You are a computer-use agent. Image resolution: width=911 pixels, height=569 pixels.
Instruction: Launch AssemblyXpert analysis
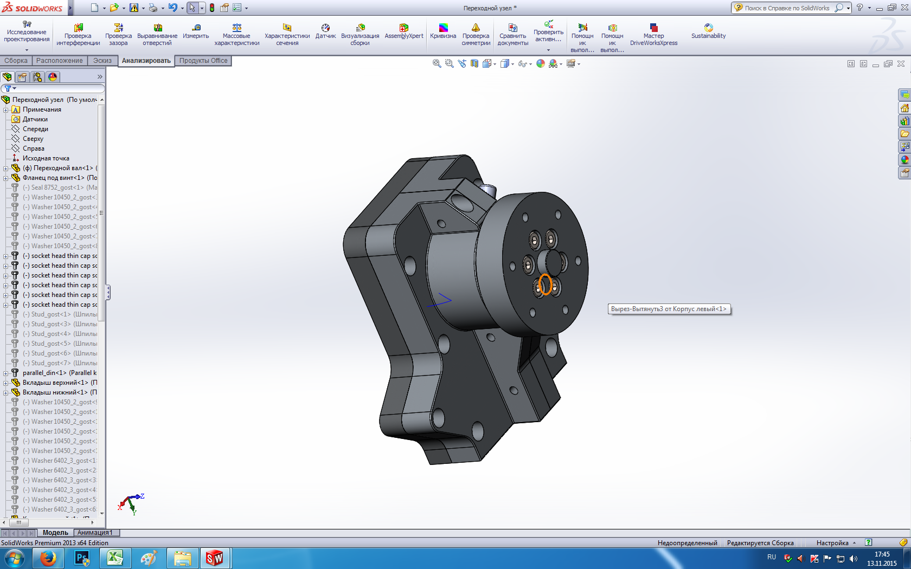(x=404, y=31)
